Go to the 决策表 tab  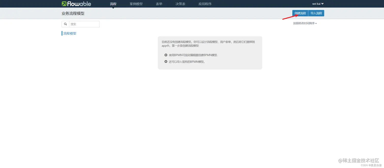click(x=180, y=4)
